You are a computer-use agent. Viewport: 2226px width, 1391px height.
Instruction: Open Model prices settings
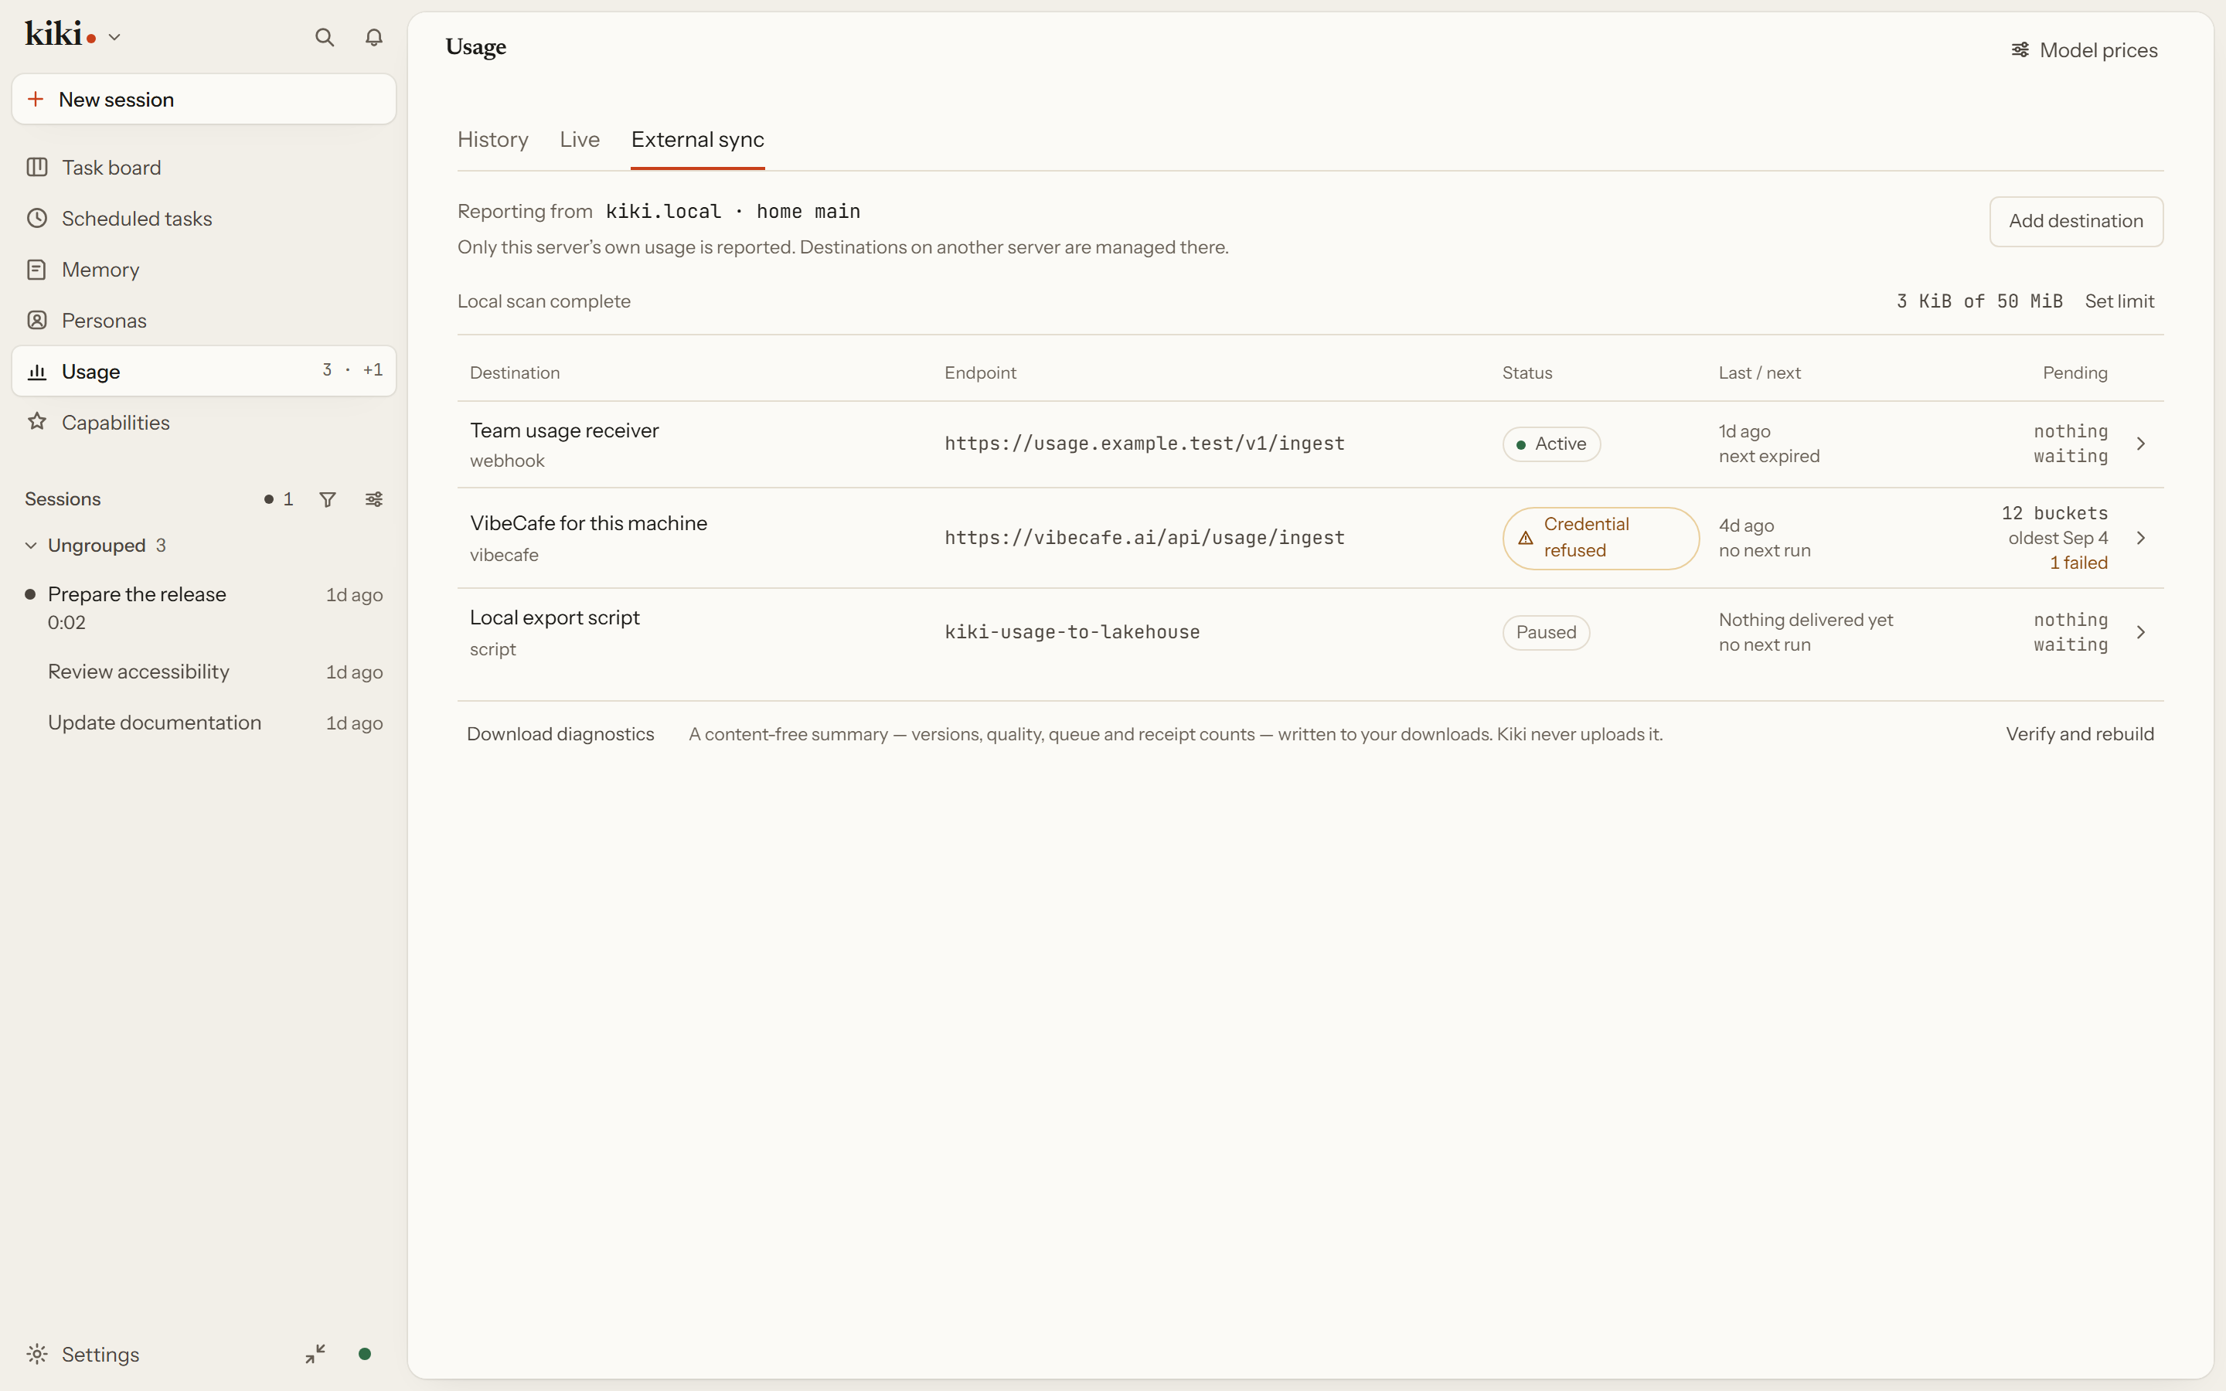coord(2084,50)
